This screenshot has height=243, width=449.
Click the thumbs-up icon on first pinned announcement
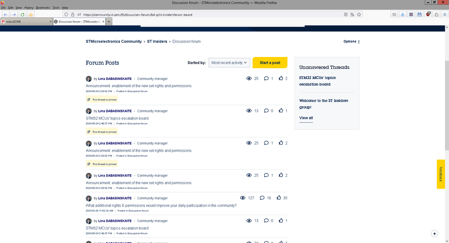coord(281,79)
